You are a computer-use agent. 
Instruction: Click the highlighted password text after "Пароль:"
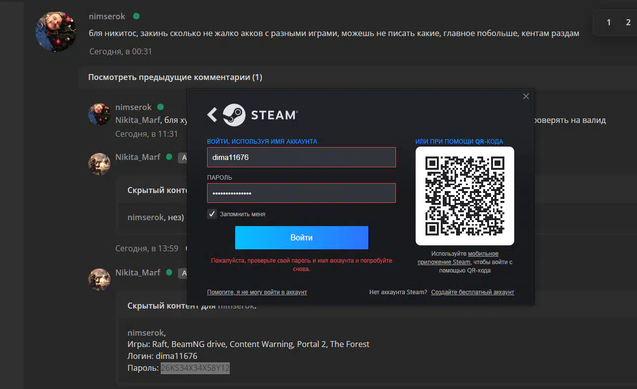(x=195, y=368)
